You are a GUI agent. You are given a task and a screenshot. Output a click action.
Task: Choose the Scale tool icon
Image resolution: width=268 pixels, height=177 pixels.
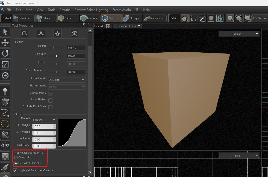tap(5, 64)
